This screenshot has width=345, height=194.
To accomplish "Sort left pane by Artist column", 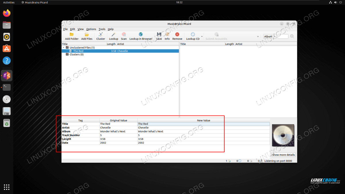I will pos(147,44).
